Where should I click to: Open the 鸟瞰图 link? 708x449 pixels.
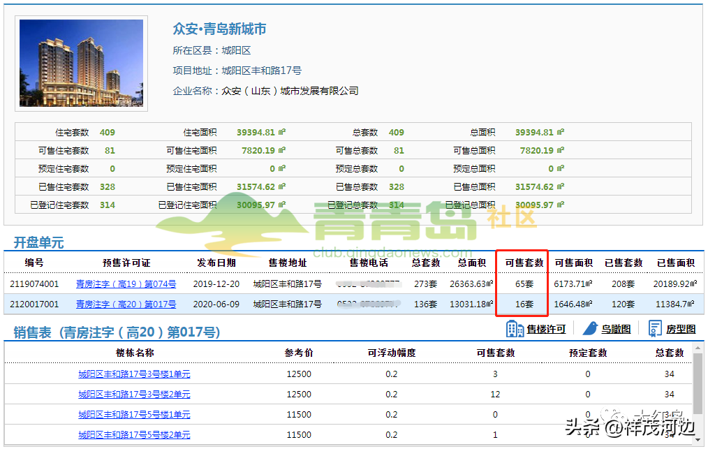pyautogui.click(x=616, y=330)
